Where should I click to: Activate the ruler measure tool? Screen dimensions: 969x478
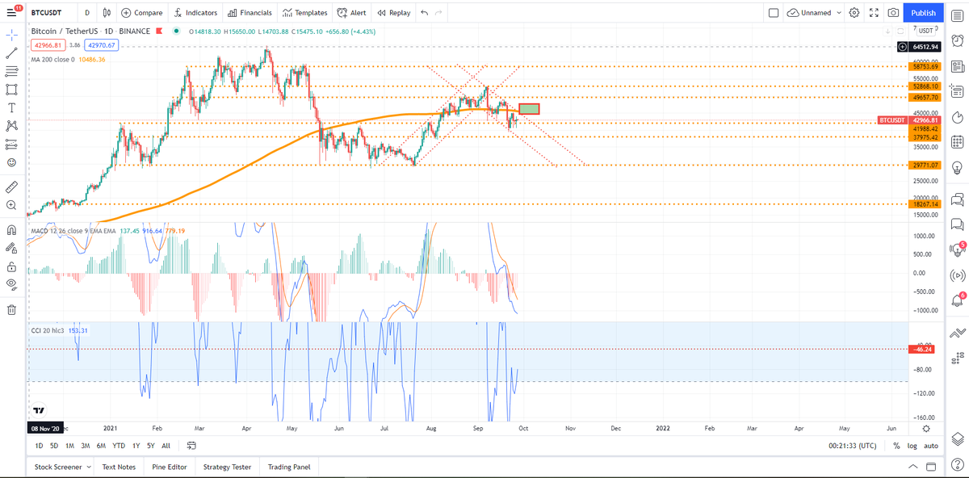(11, 187)
